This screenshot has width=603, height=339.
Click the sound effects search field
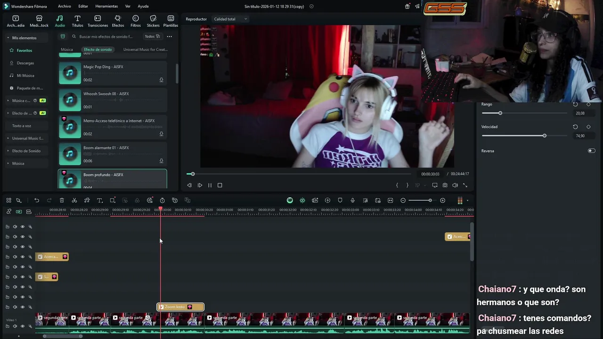(x=106, y=36)
